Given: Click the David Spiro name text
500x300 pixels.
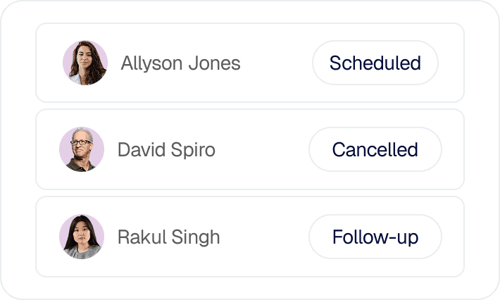Looking at the screenshot, I should (166, 150).
